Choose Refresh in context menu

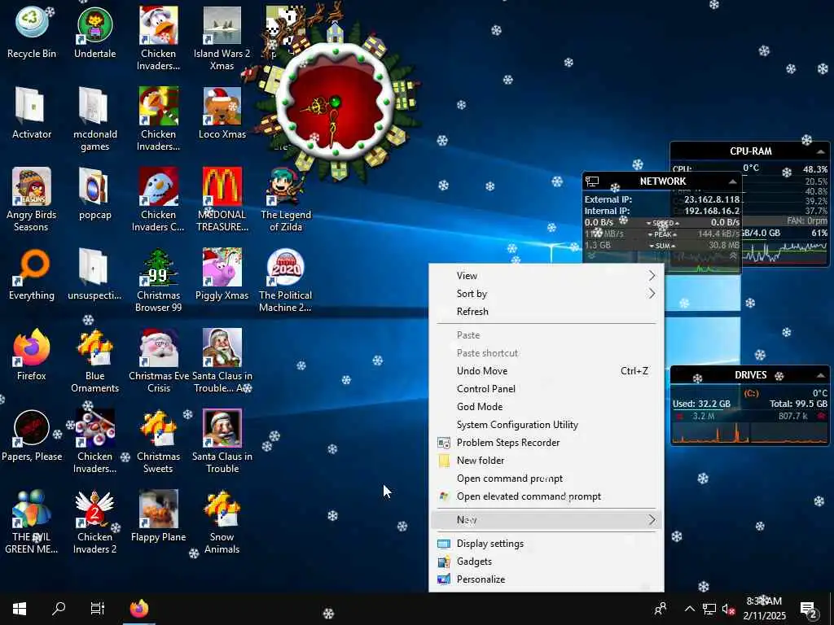pos(546,312)
